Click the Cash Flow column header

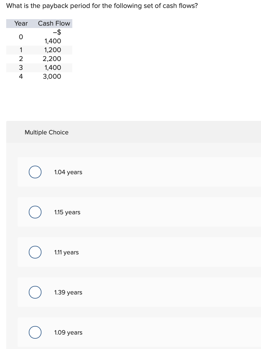[x=54, y=23]
